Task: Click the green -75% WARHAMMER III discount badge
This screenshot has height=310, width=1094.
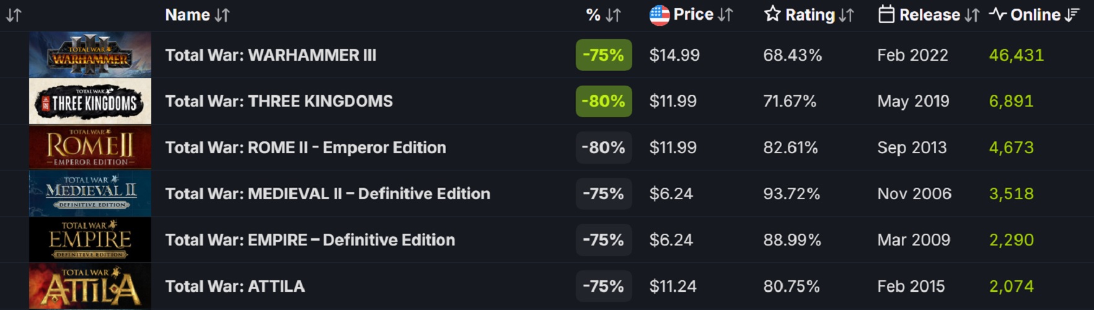Action: pos(603,55)
